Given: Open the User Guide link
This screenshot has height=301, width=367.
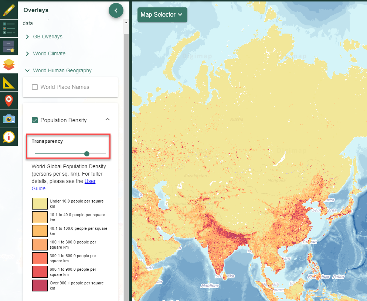Looking at the screenshot, I should click(90, 181).
